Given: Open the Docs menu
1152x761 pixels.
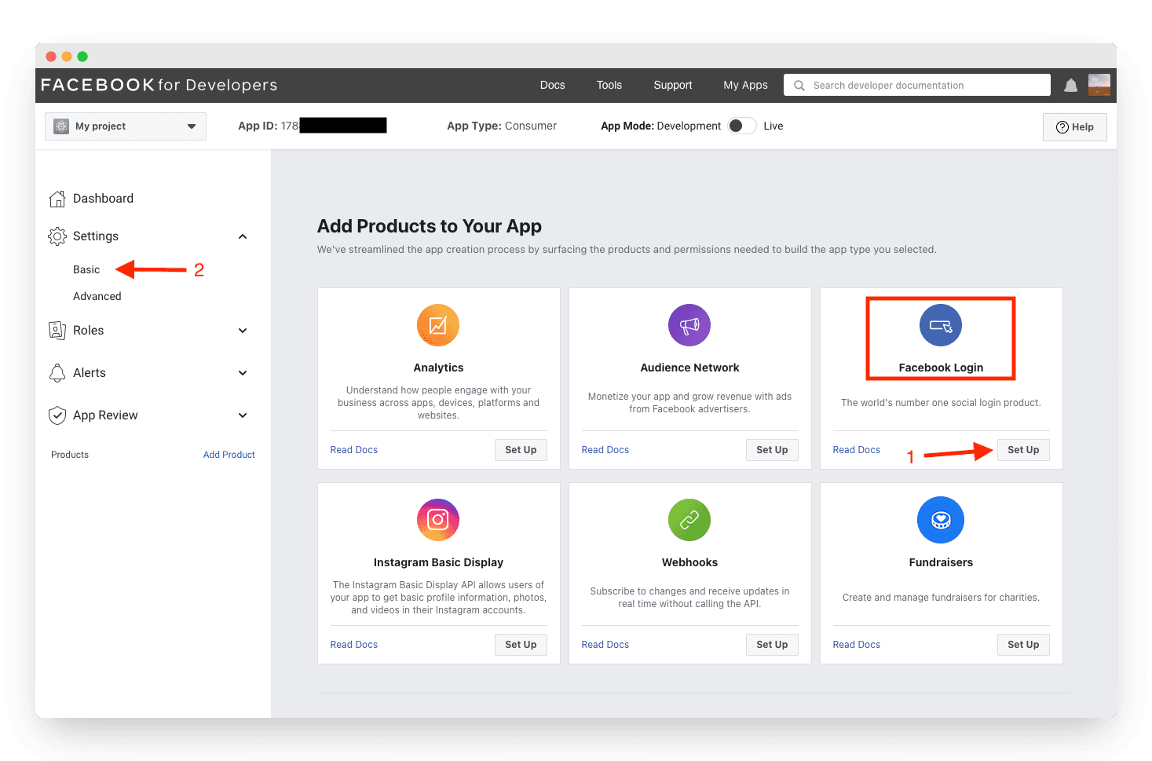Looking at the screenshot, I should point(553,85).
